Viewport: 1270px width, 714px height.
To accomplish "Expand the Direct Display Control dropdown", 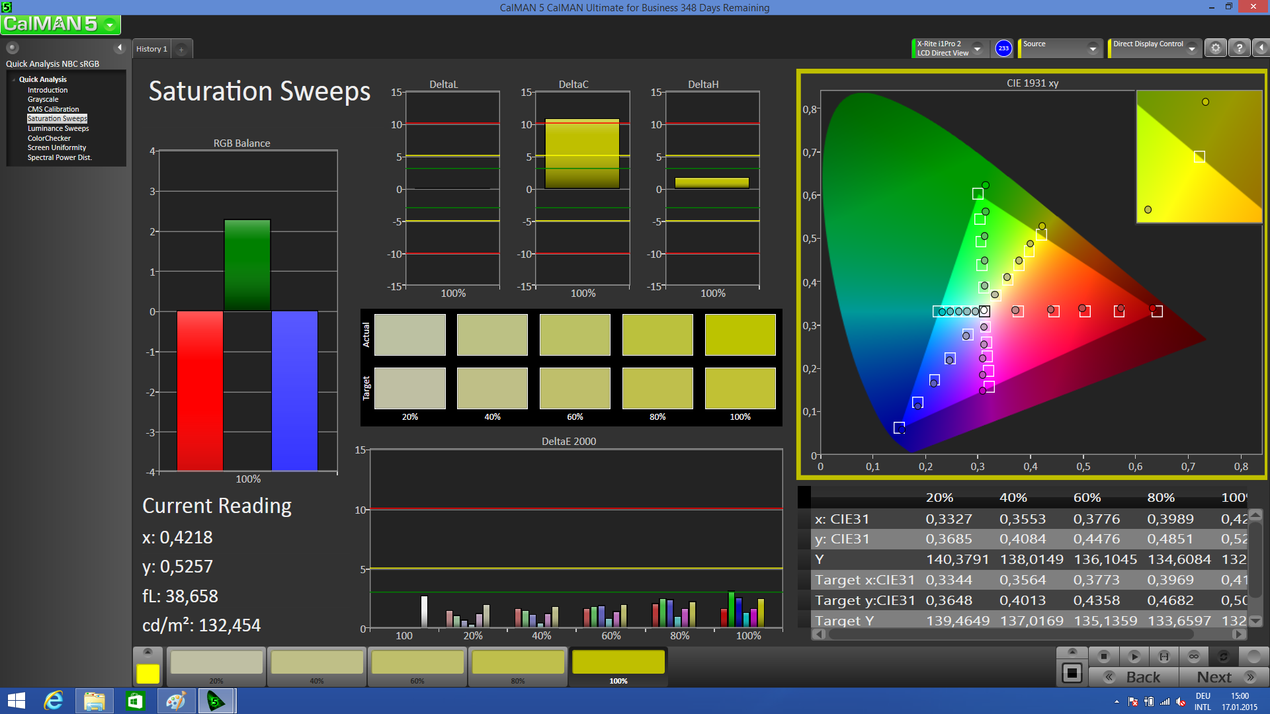I will coord(1191,48).
